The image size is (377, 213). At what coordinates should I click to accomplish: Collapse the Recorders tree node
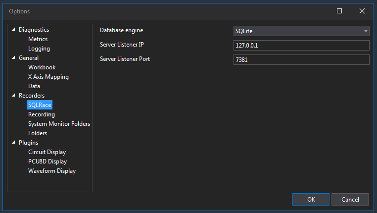13,95
